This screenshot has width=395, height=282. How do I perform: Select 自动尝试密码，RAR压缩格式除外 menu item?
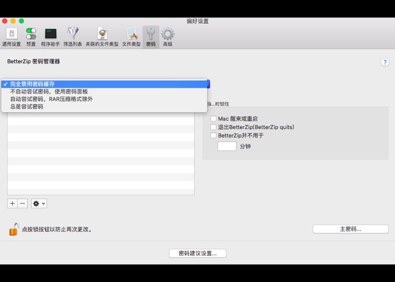[51, 99]
